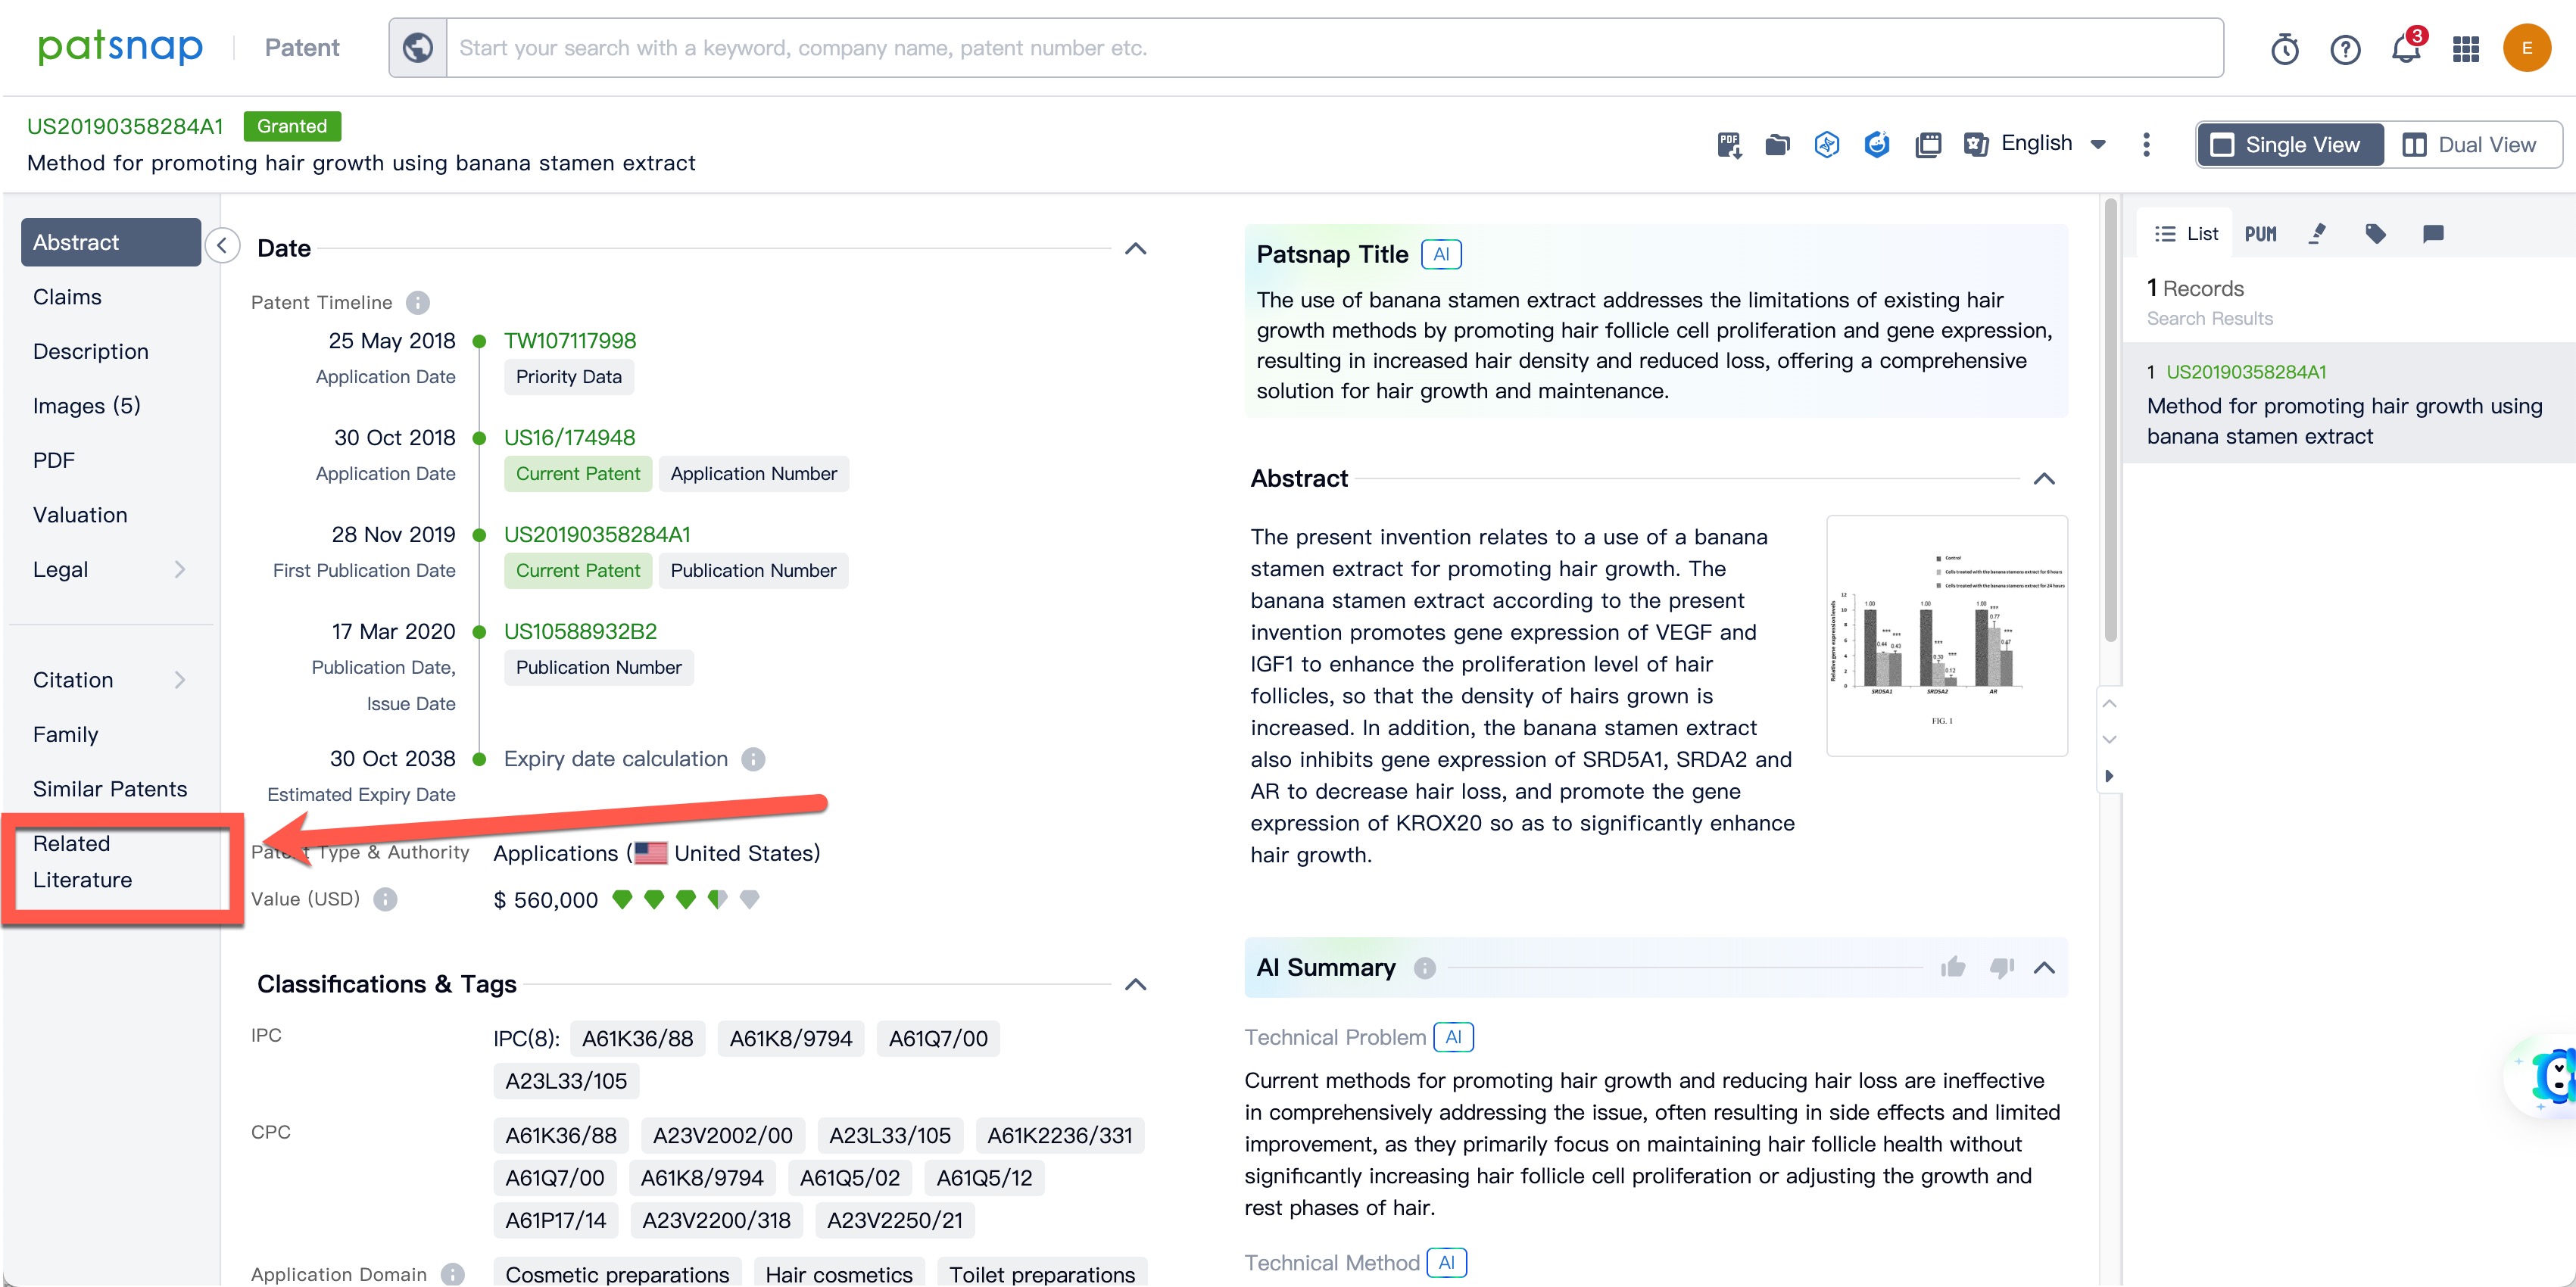Open the Claims sidebar tab
Screen dimensions: 2576x1287
point(67,297)
